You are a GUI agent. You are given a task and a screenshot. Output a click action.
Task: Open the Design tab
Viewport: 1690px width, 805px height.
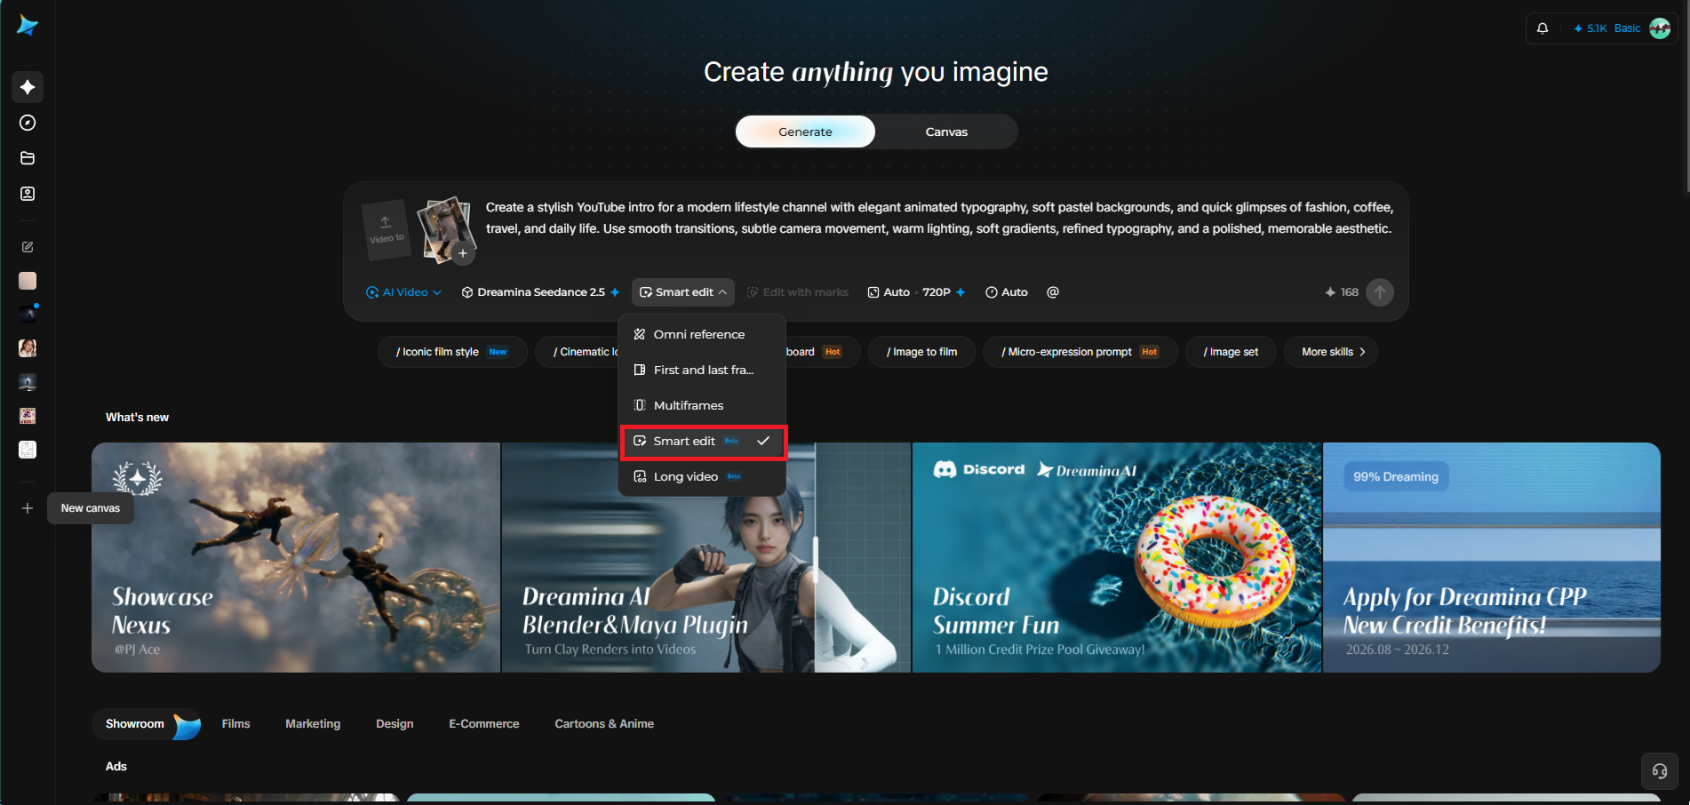pos(395,724)
